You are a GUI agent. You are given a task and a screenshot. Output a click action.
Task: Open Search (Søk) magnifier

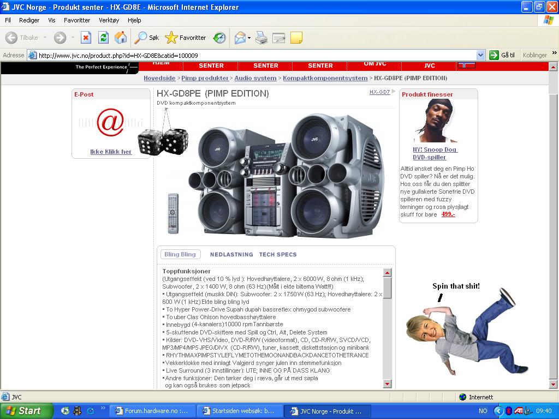[x=146, y=38]
